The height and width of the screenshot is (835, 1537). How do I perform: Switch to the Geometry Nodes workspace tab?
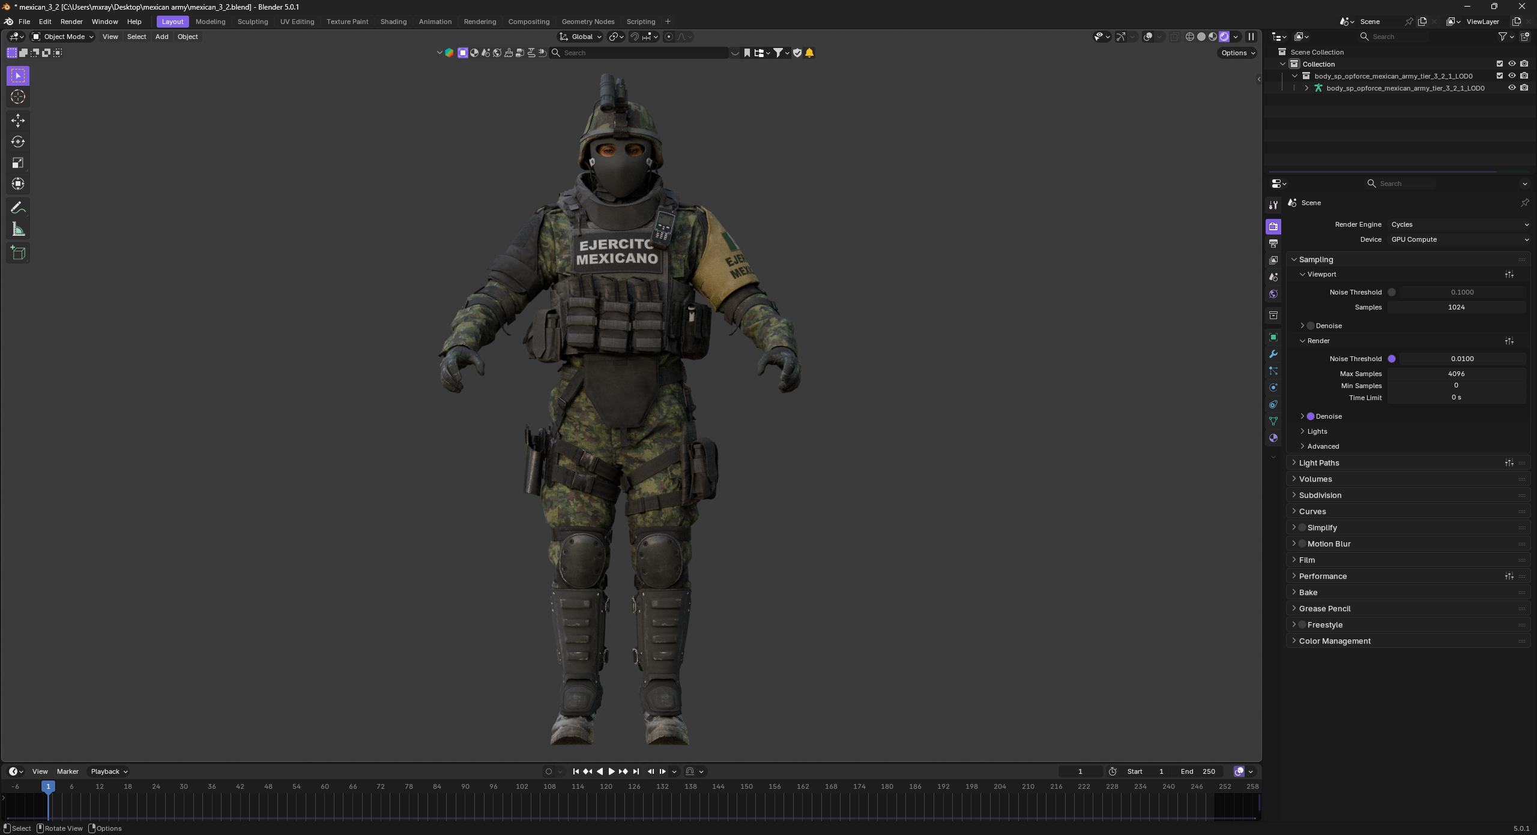(588, 22)
